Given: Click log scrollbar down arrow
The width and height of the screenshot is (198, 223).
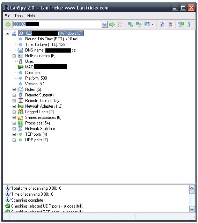Looking at the screenshot, I should [192, 209].
